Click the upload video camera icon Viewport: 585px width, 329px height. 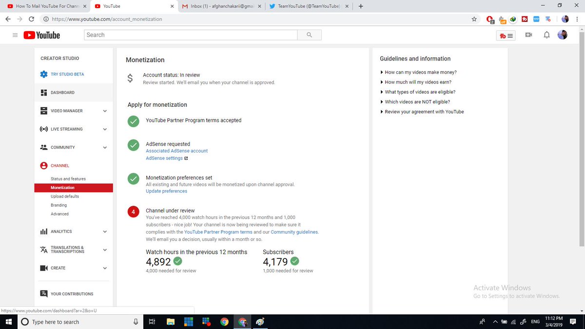tap(528, 35)
